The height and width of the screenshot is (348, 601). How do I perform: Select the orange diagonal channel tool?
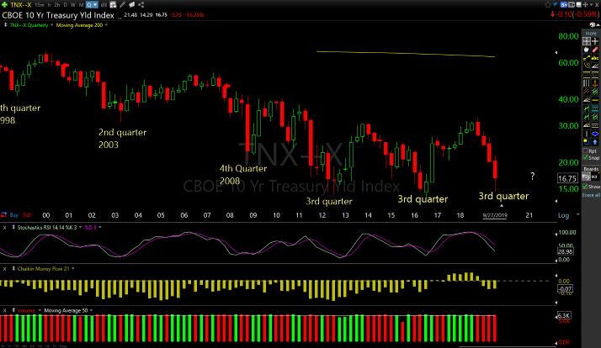click(x=586, y=91)
